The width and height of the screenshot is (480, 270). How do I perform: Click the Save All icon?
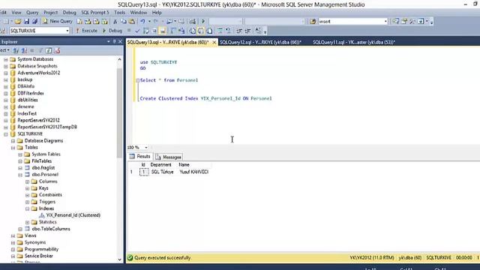click(x=35, y=21)
